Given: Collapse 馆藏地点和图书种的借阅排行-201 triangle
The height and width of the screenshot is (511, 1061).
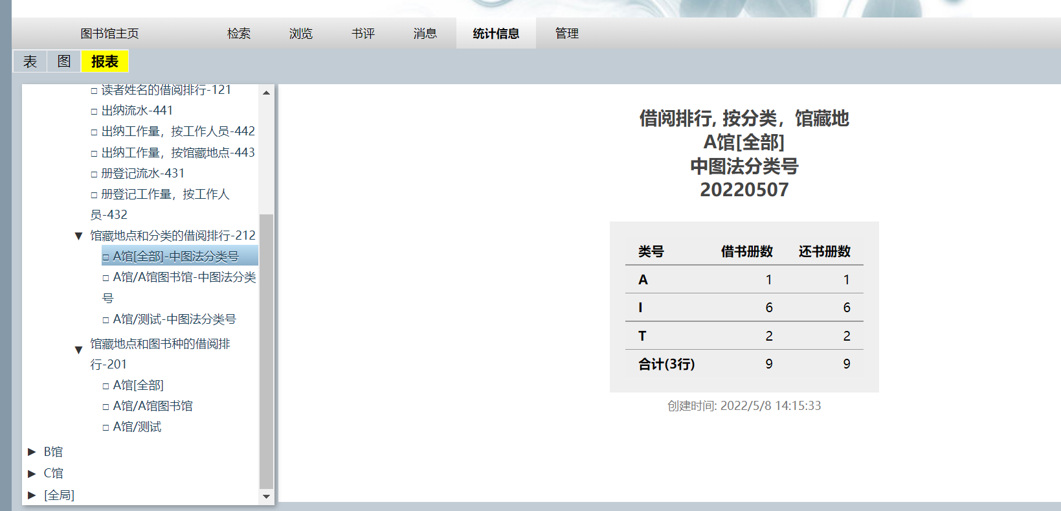Looking at the screenshot, I should pyautogui.click(x=78, y=350).
